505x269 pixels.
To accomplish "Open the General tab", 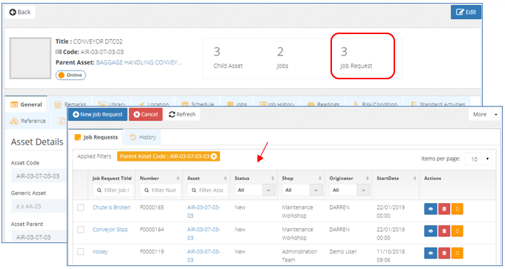I will 27,104.
